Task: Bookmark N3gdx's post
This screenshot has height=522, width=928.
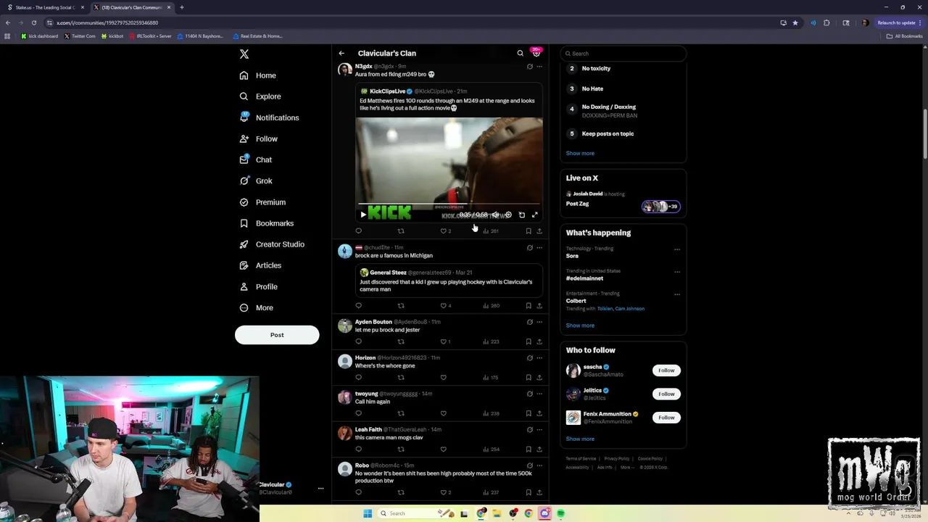Action: [x=529, y=231]
